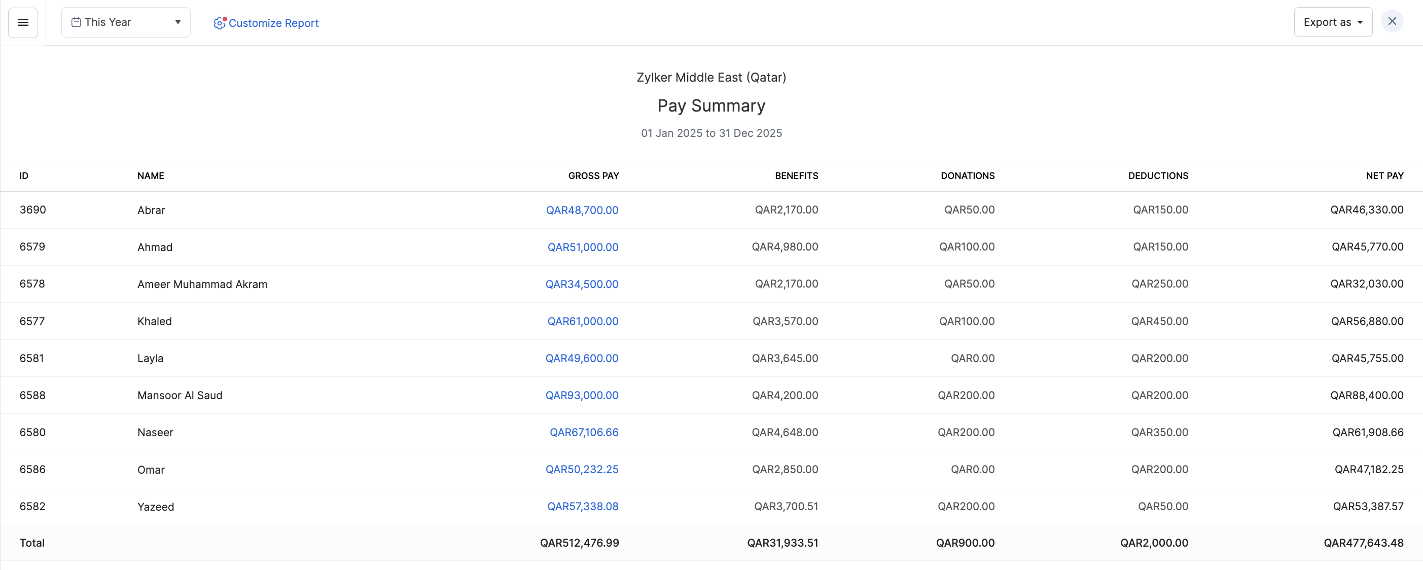
Task: Open Omar's gross pay QAR50,232.25
Action: [x=582, y=469]
